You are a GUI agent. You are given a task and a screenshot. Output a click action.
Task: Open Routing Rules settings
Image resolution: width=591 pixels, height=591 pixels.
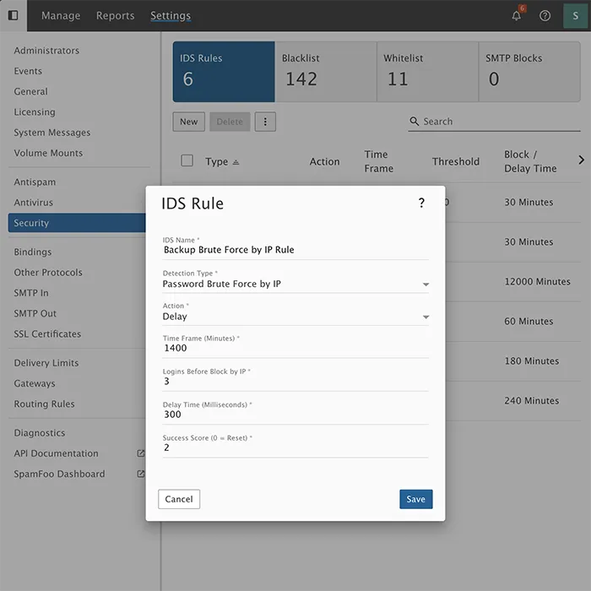44,404
